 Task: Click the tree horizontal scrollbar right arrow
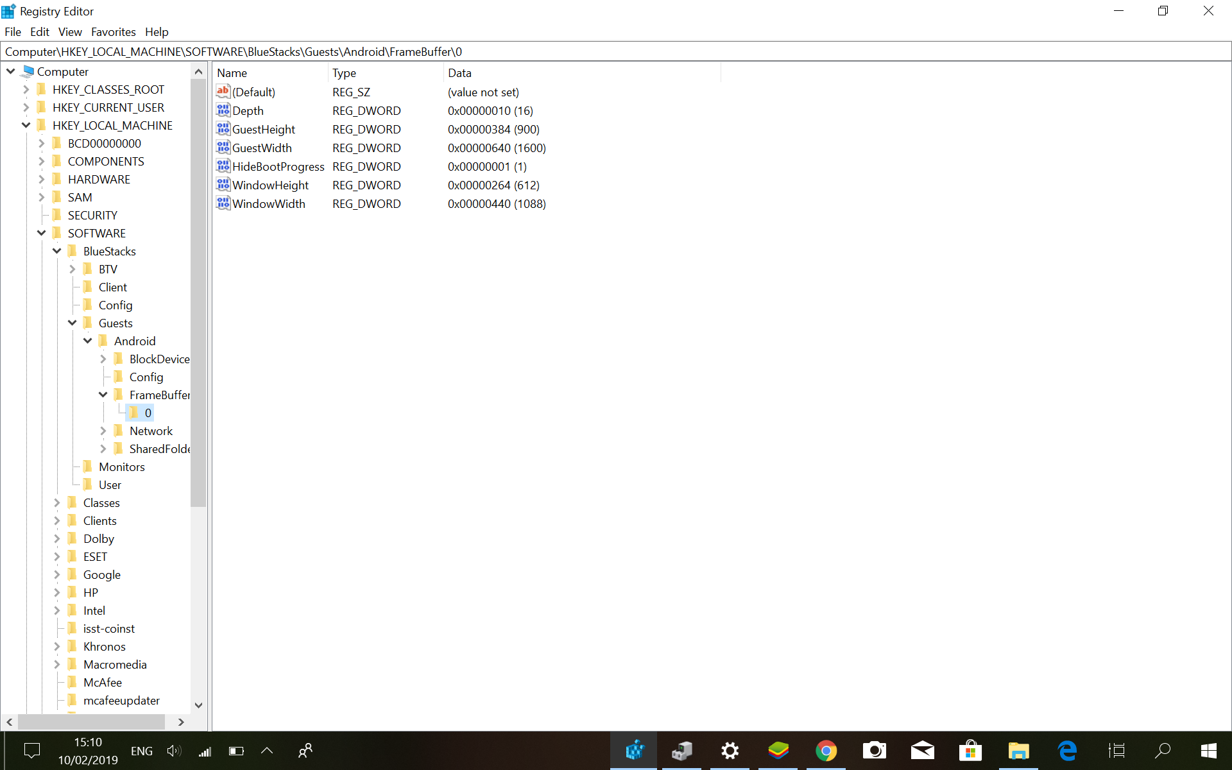(x=182, y=722)
